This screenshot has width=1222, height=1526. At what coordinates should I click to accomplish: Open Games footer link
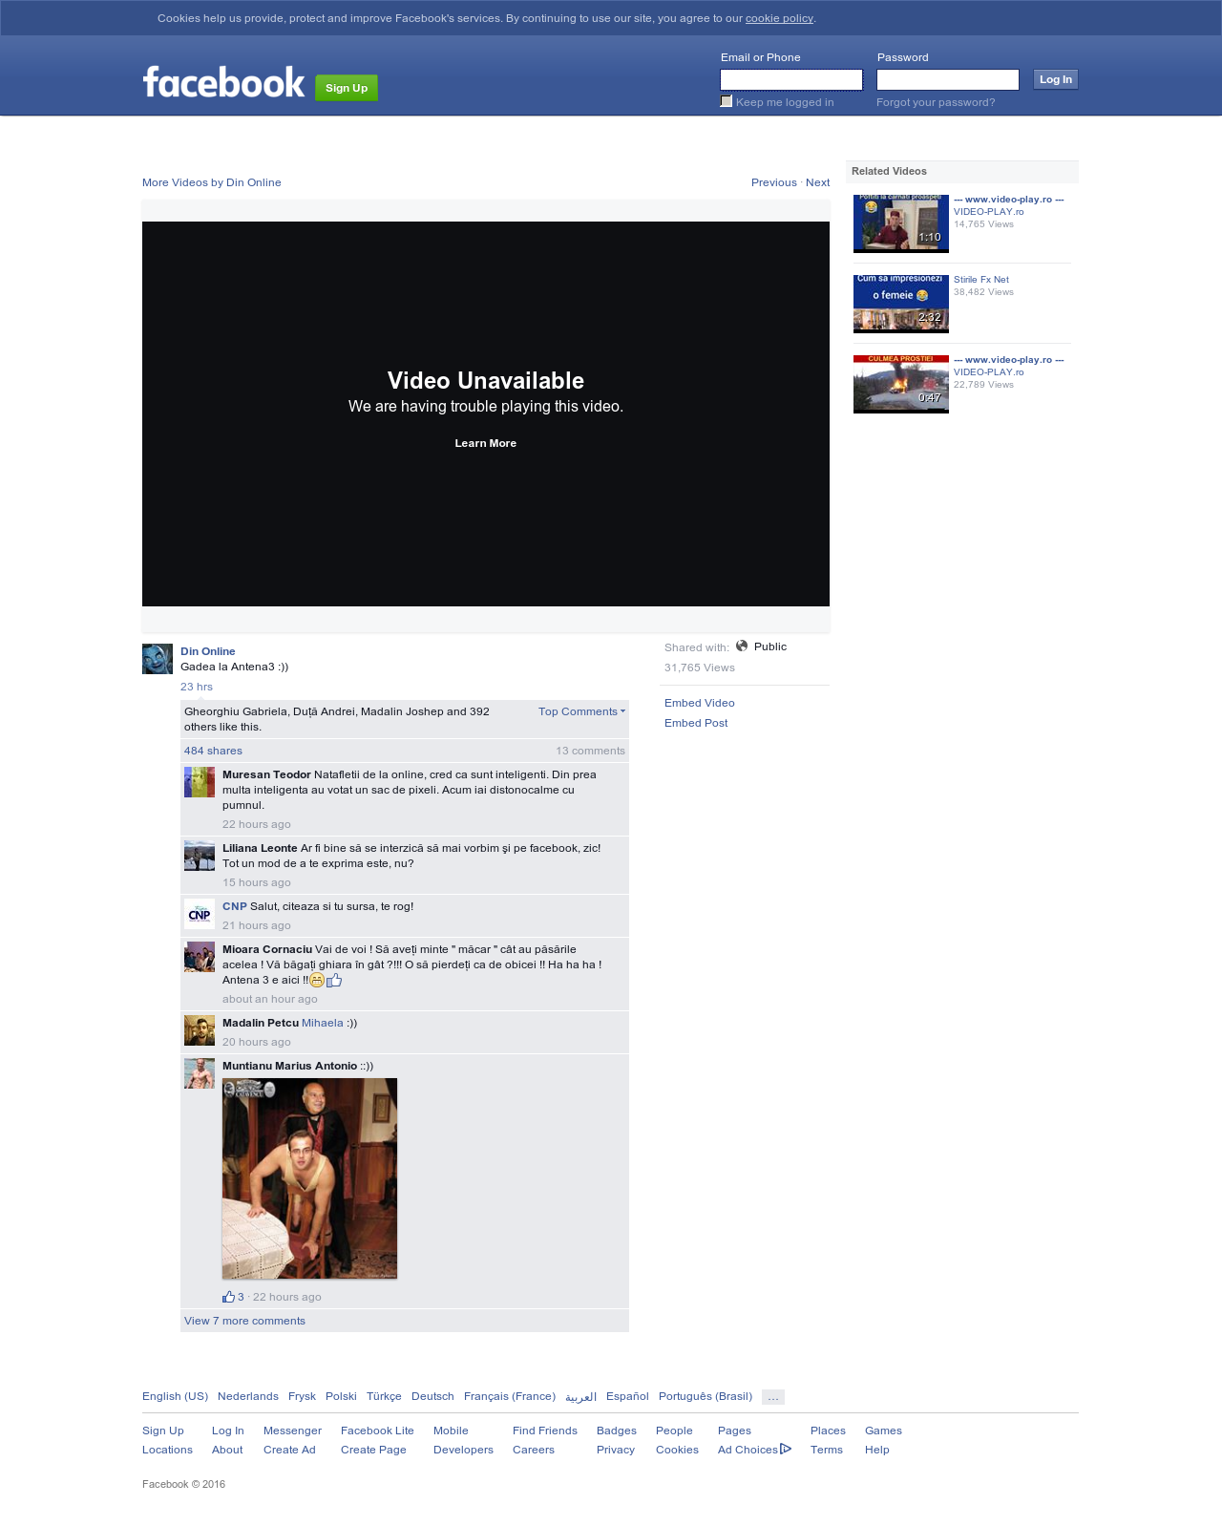(883, 1431)
